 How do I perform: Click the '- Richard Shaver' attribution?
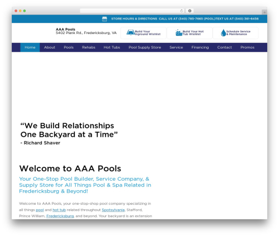[40, 143]
